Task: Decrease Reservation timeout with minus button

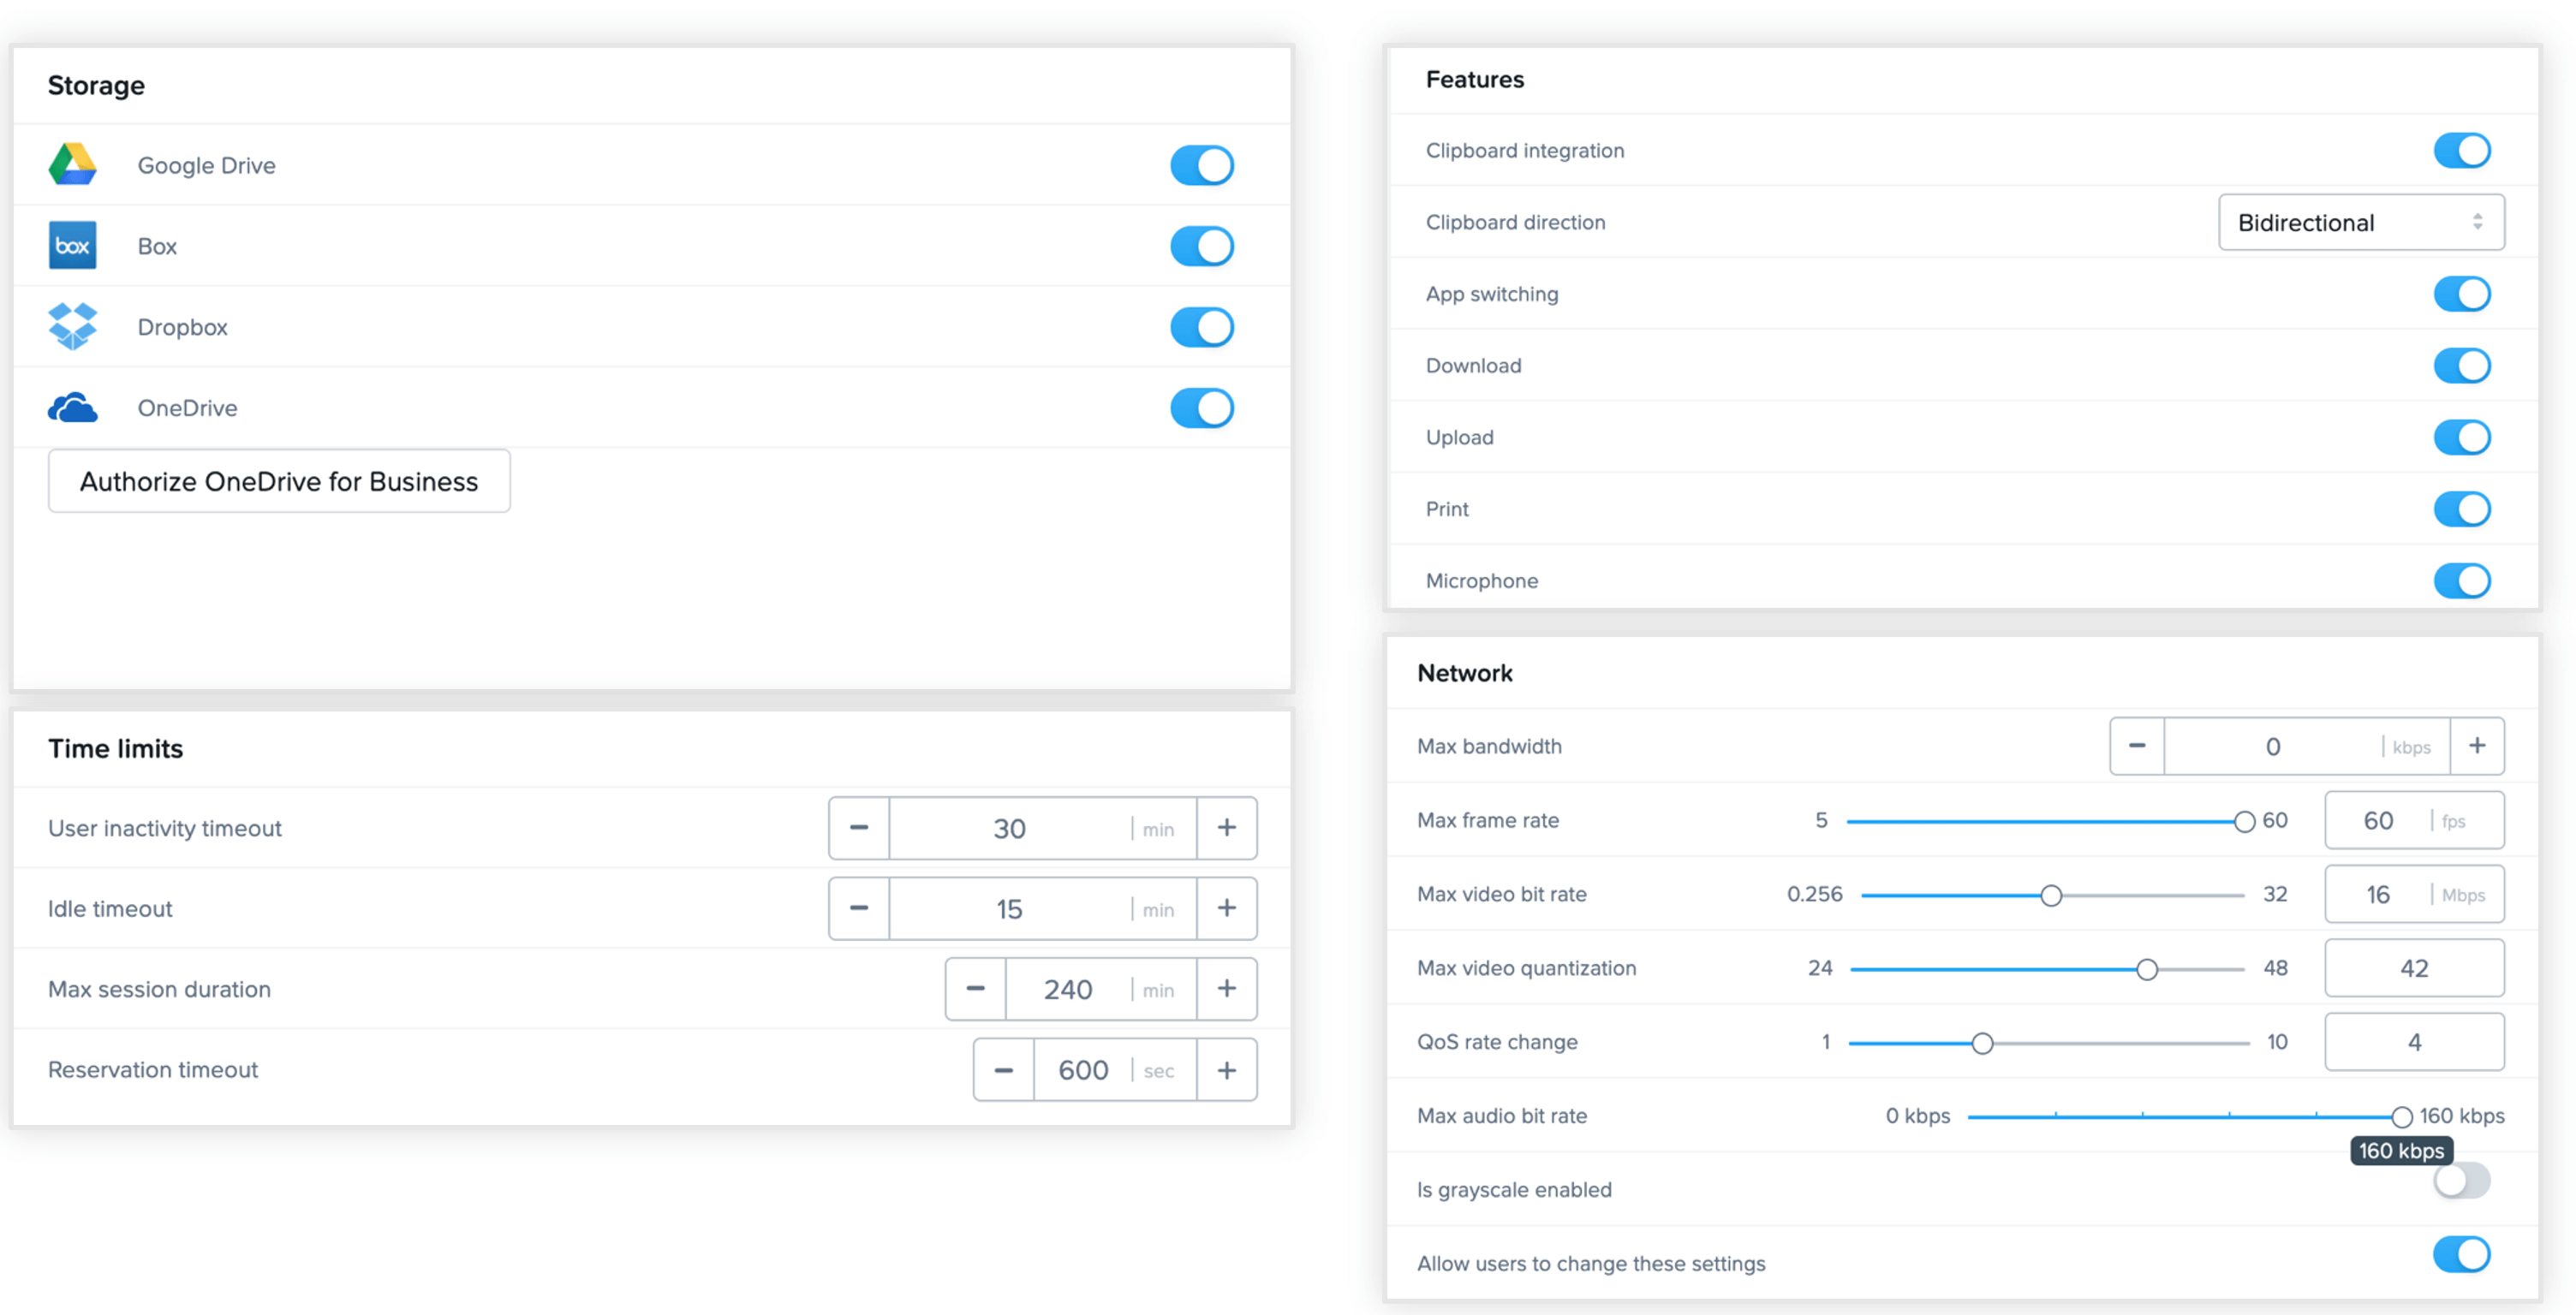Action: point(1003,1070)
